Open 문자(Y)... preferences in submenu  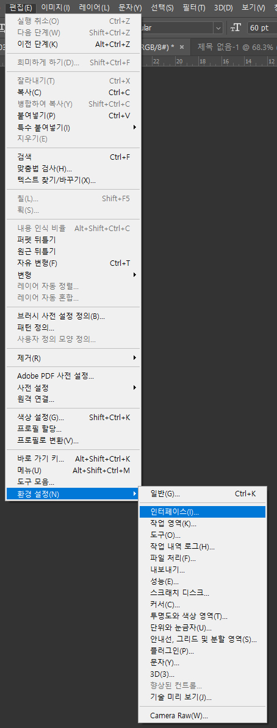coord(202,663)
